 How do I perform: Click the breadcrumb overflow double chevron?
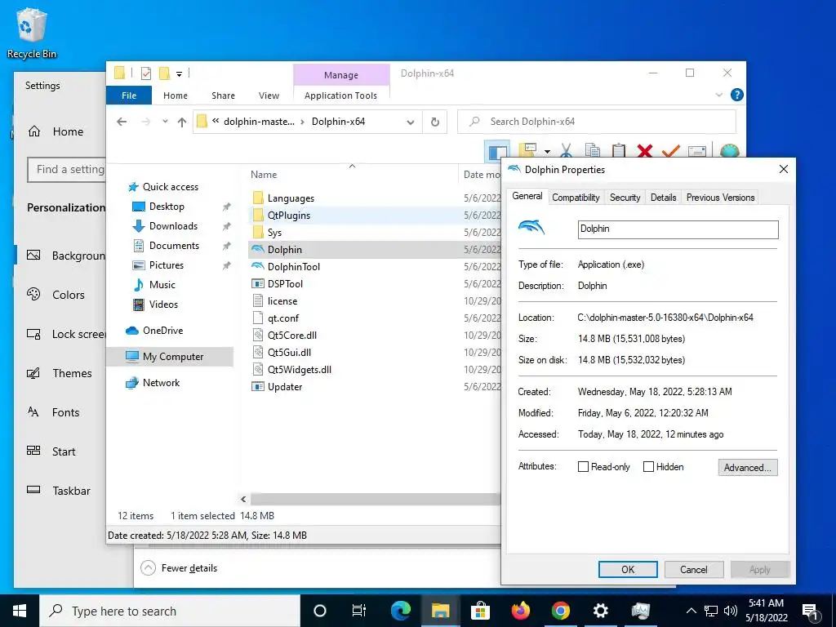[216, 122]
